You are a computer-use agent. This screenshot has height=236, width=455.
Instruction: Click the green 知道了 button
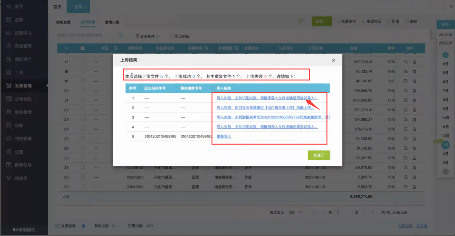[x=318, y=155]
